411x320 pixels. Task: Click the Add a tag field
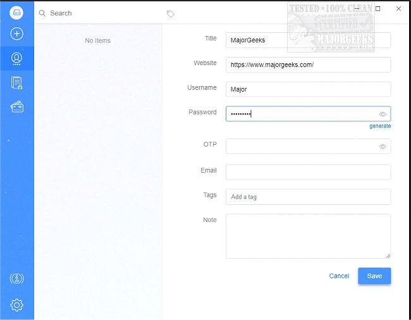coord(308,197)
